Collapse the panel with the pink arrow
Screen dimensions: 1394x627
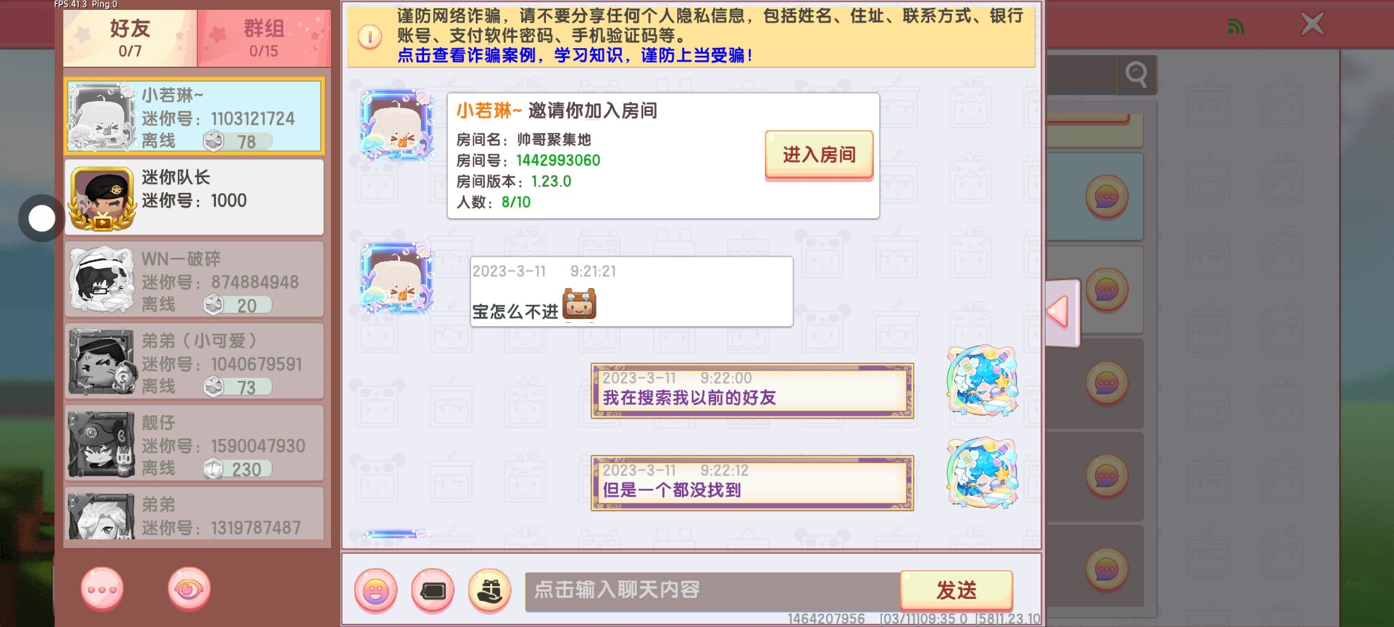[1062, 312]
